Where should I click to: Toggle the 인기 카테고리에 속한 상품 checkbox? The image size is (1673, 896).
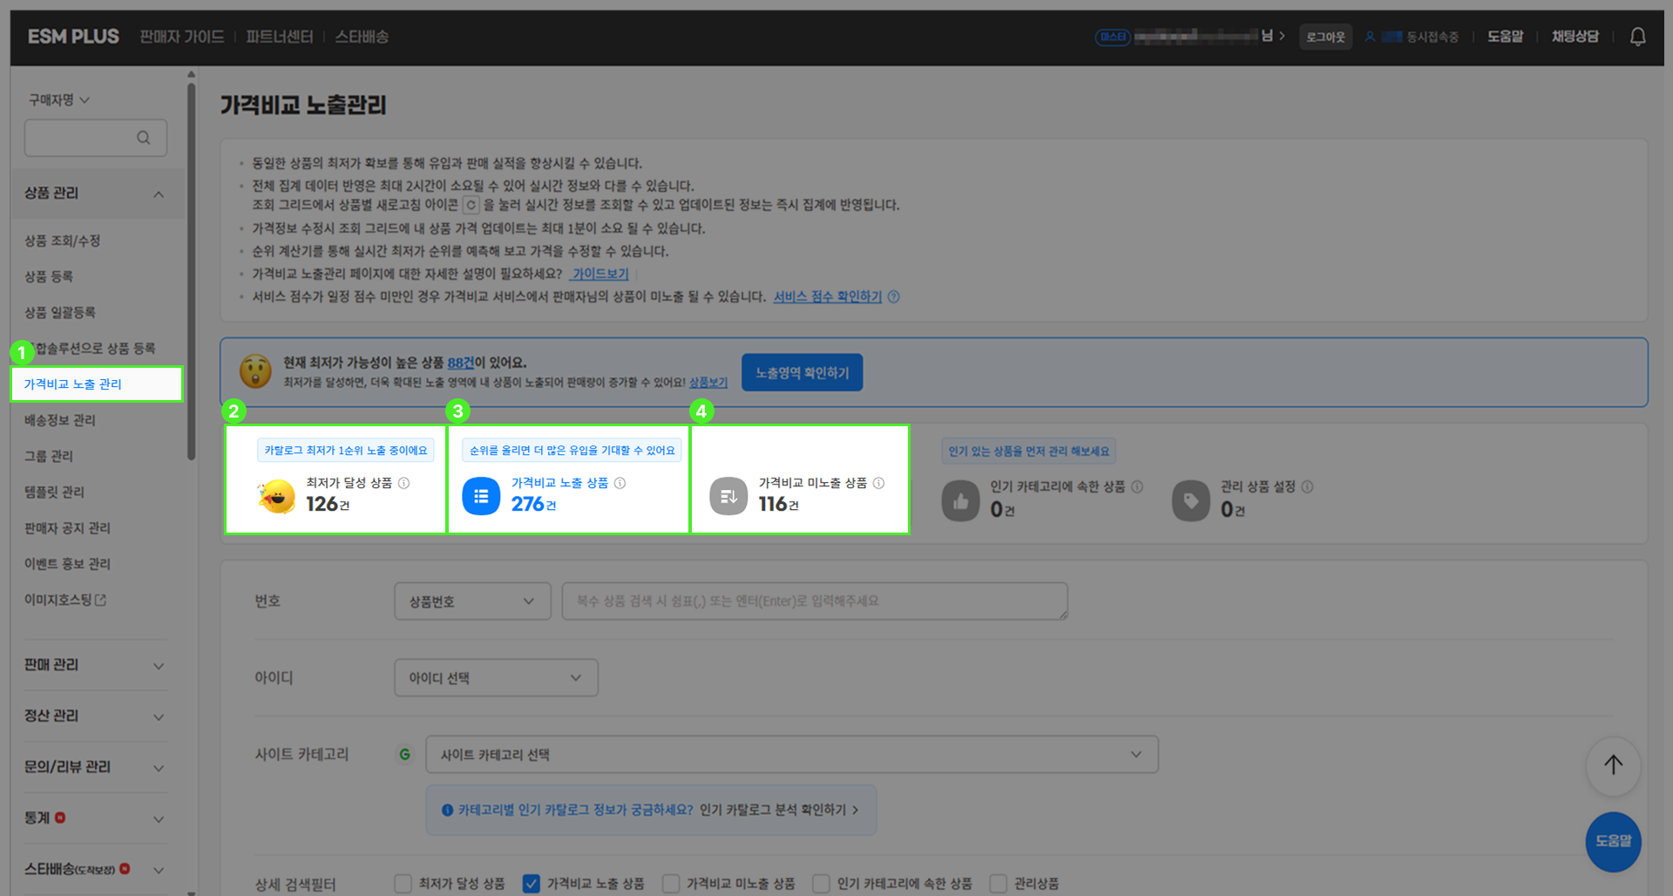[x=821, y=884]
